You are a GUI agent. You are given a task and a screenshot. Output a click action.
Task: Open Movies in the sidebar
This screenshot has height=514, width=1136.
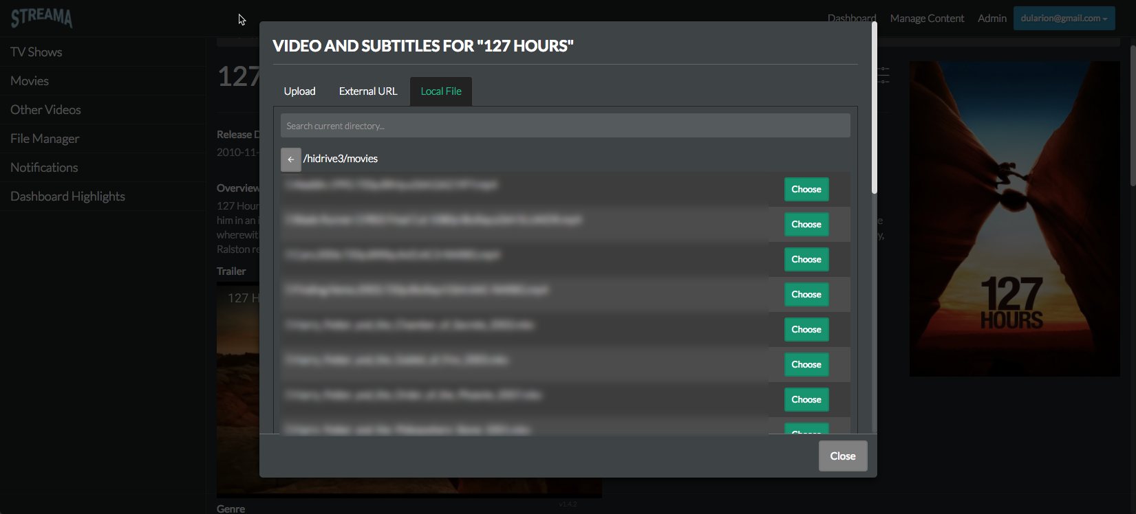[30, 81]
